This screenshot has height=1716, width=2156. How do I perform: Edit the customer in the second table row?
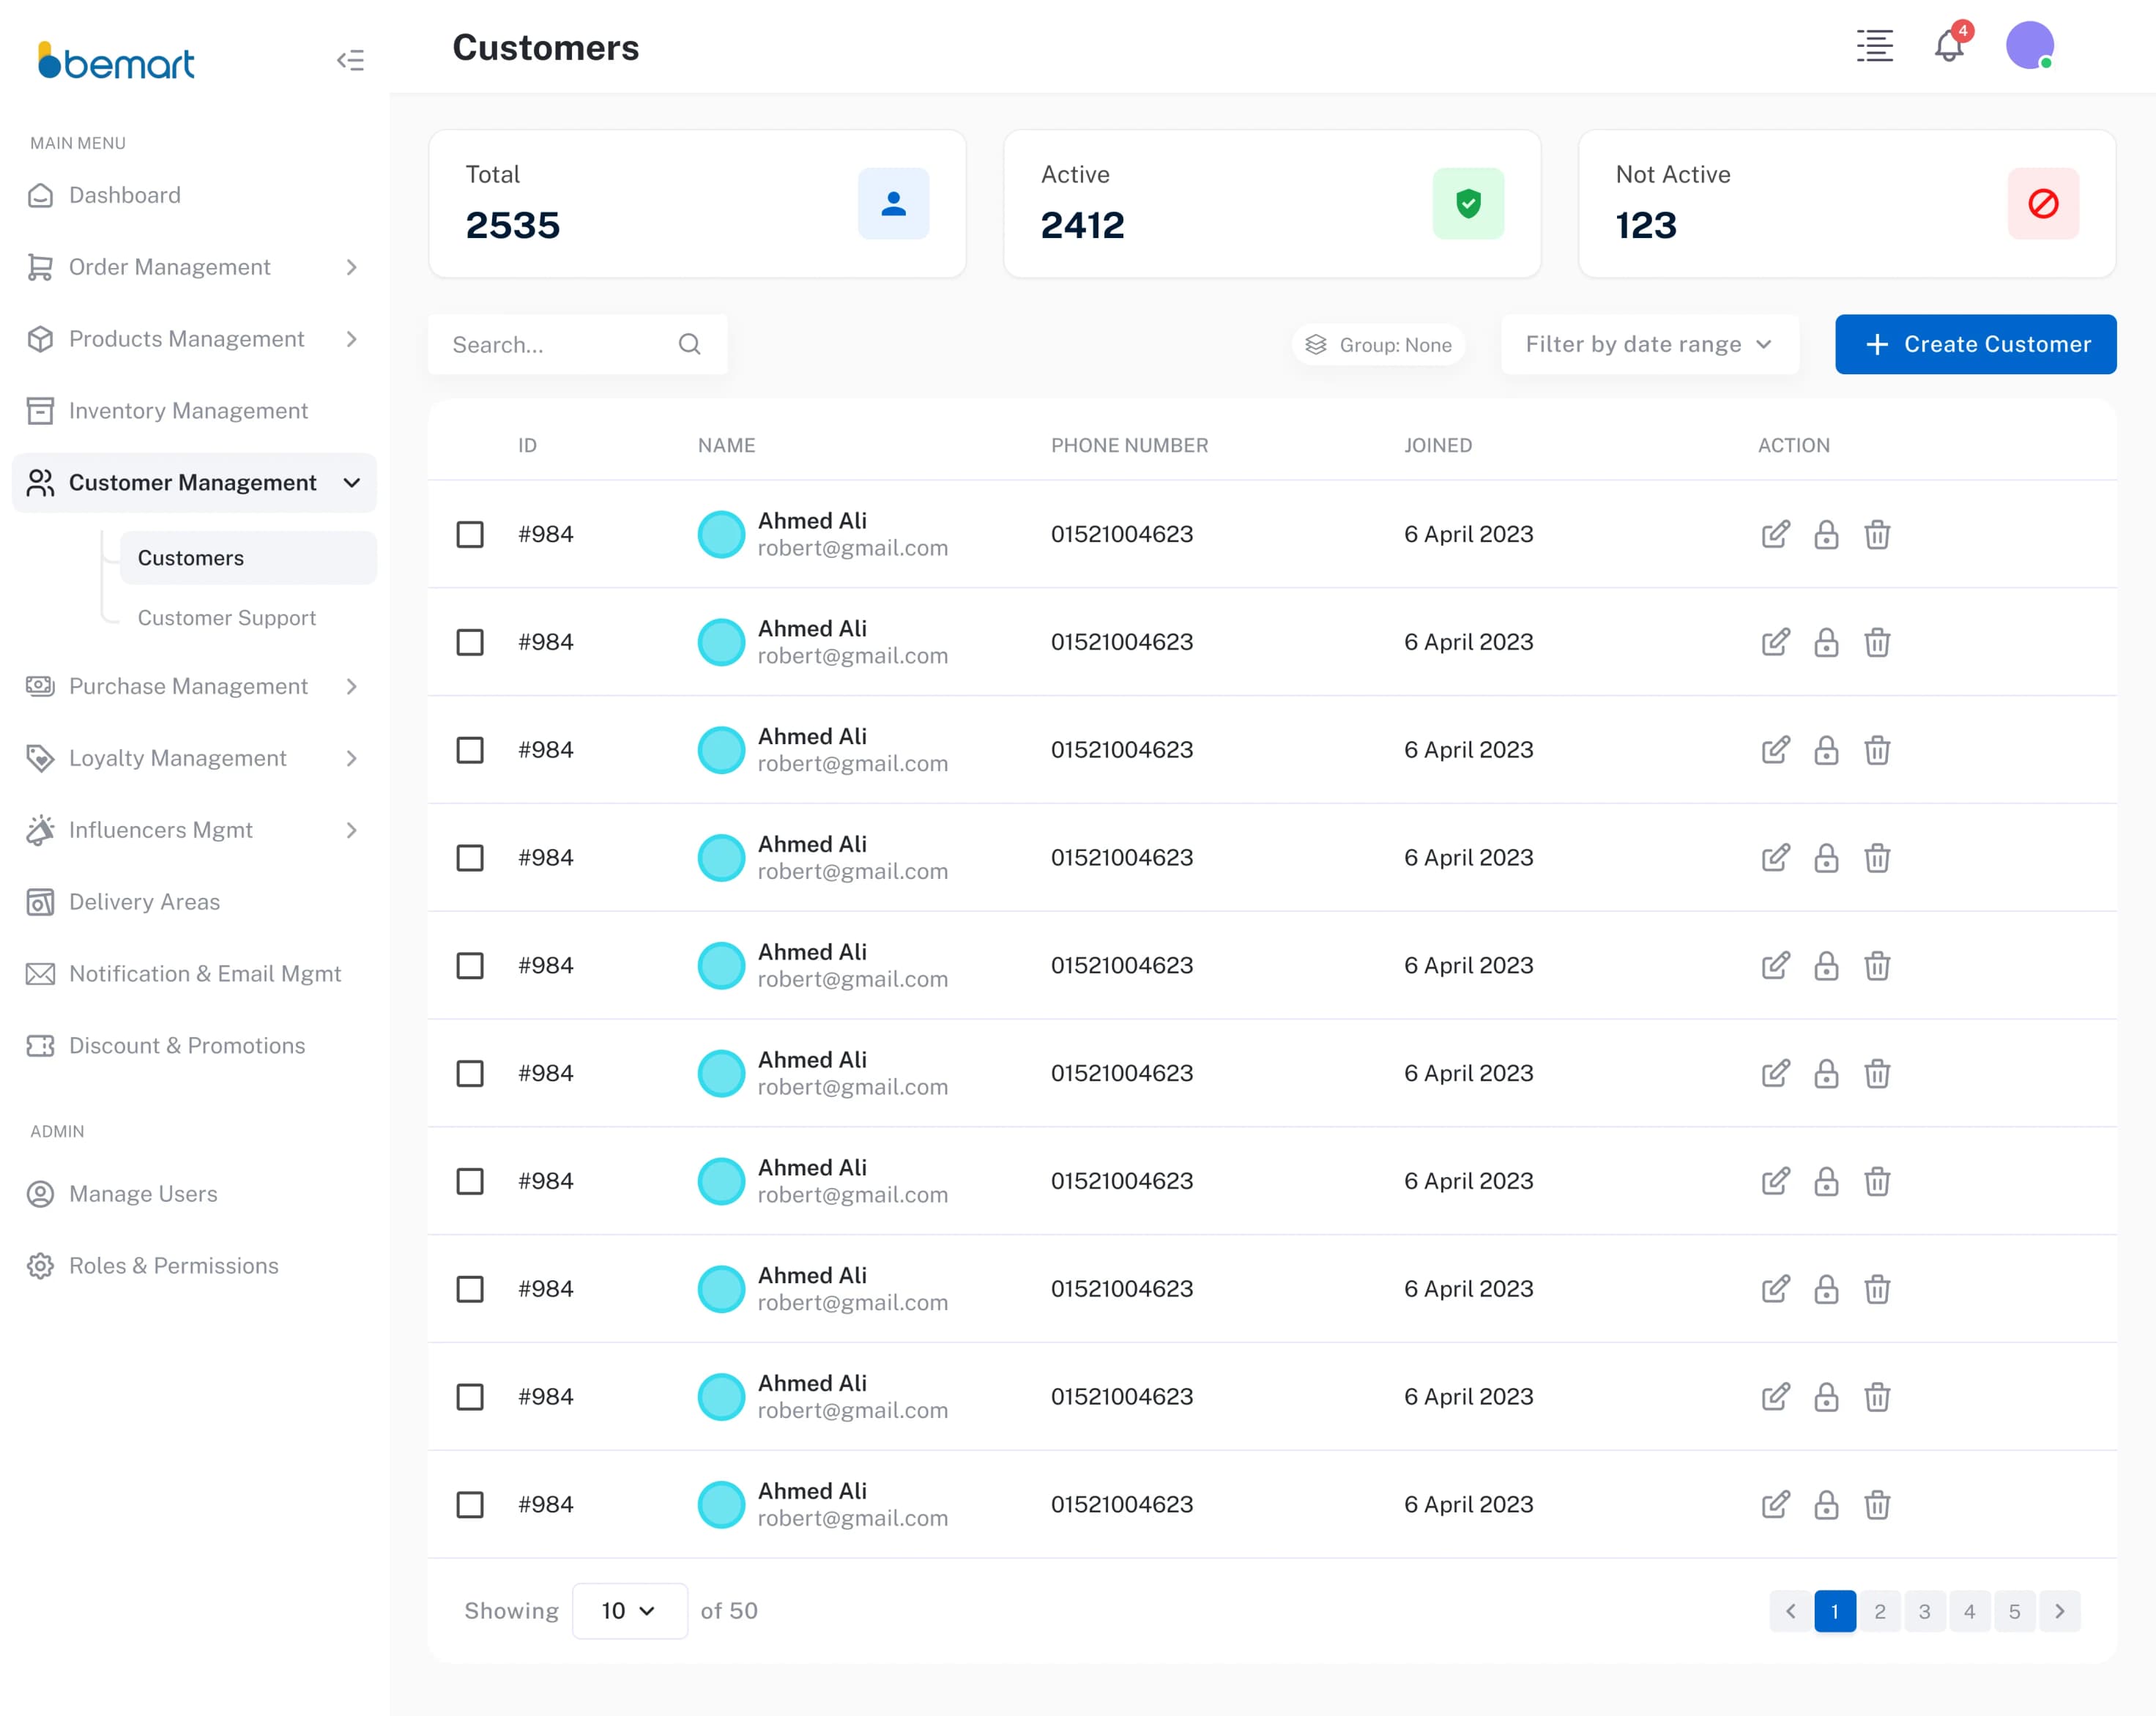click(x=1775, y=642)
